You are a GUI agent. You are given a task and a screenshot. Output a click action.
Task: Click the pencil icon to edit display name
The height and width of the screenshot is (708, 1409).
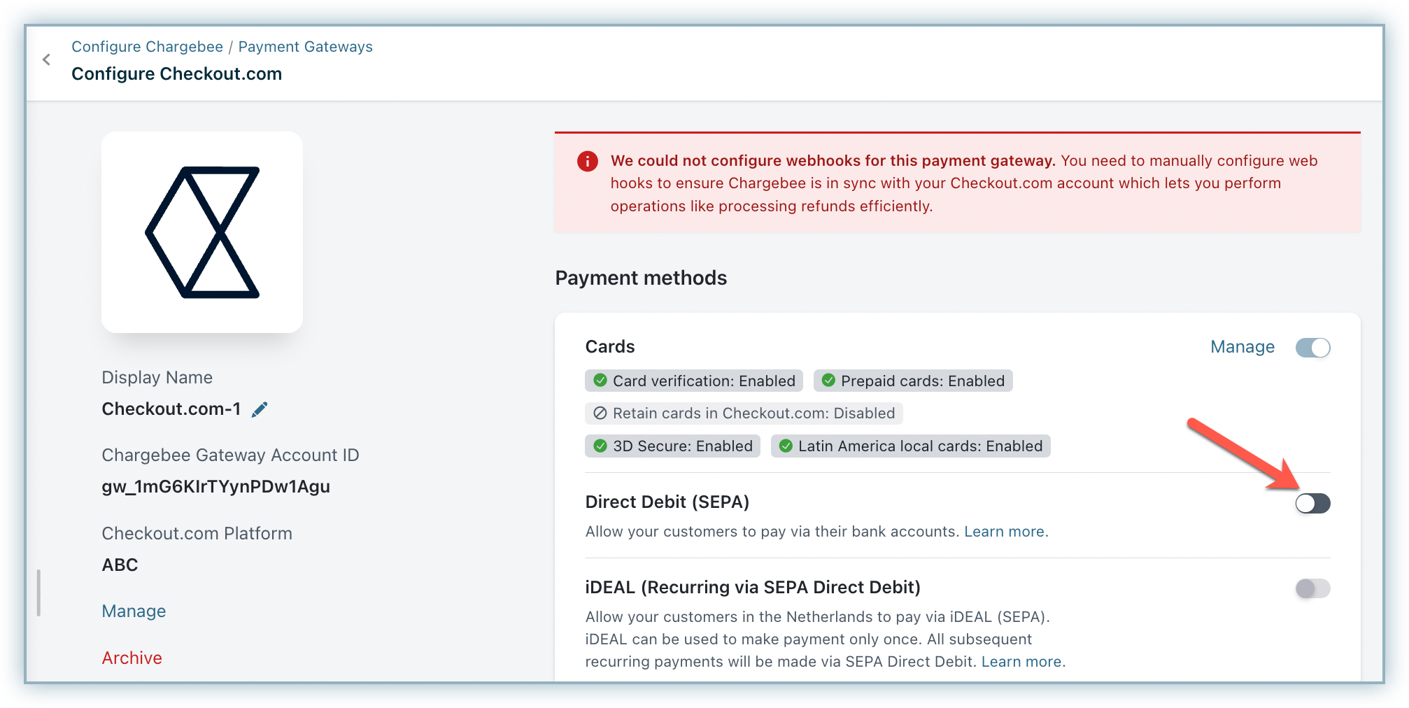(x=260, y=409)
